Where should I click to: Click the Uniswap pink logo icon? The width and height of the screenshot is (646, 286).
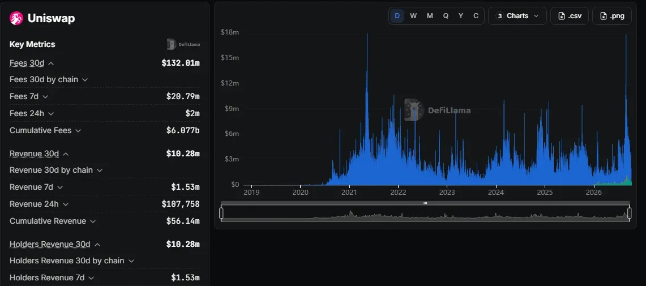[16, 18]
